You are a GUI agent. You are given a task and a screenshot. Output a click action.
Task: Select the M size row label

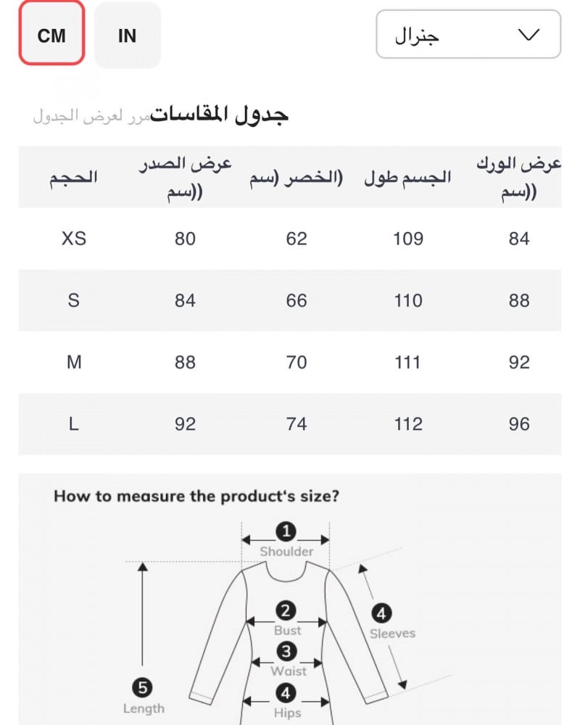pyautogui.click(x=74, y=362)
